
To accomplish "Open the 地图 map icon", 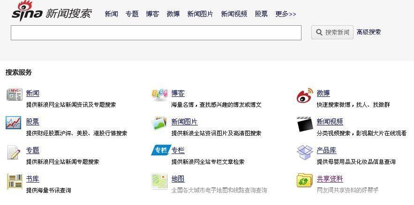I will coord(159,181).
